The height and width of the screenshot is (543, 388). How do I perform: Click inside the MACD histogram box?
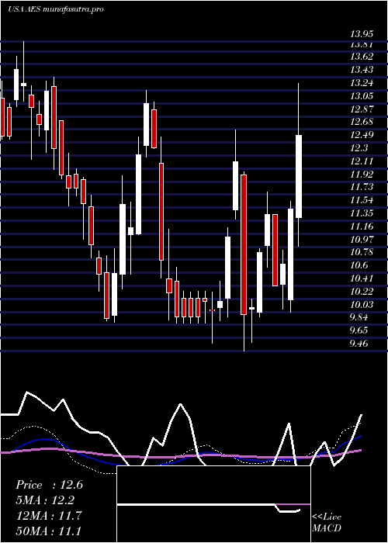point(213,504)
